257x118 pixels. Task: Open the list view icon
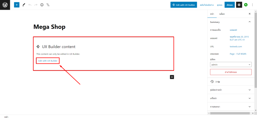coord(48,5)
